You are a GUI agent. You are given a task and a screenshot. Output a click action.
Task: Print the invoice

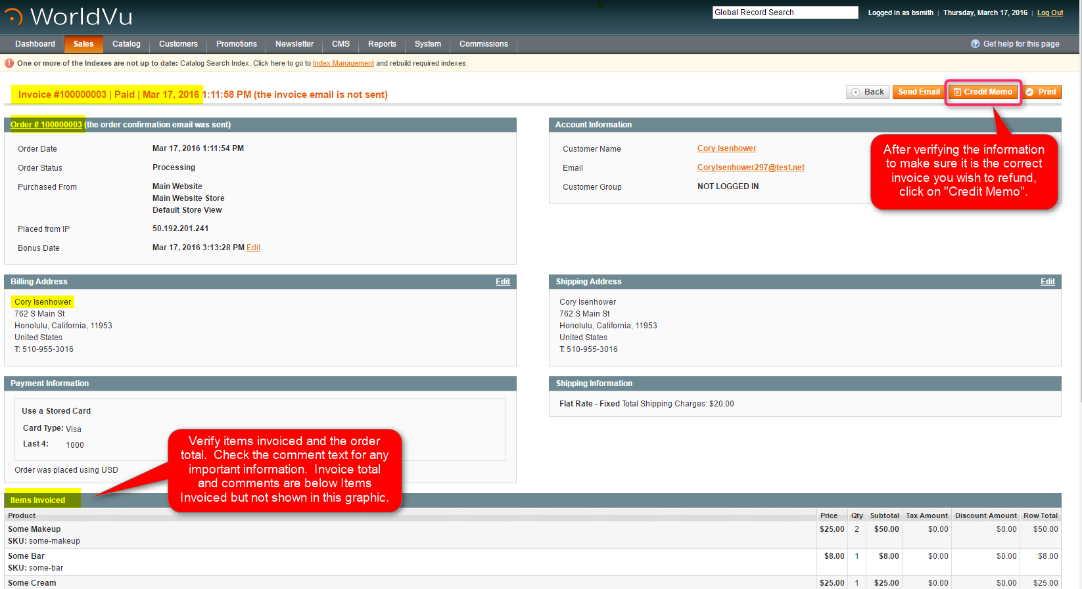pyautogui.click(x=1042, y=92)
